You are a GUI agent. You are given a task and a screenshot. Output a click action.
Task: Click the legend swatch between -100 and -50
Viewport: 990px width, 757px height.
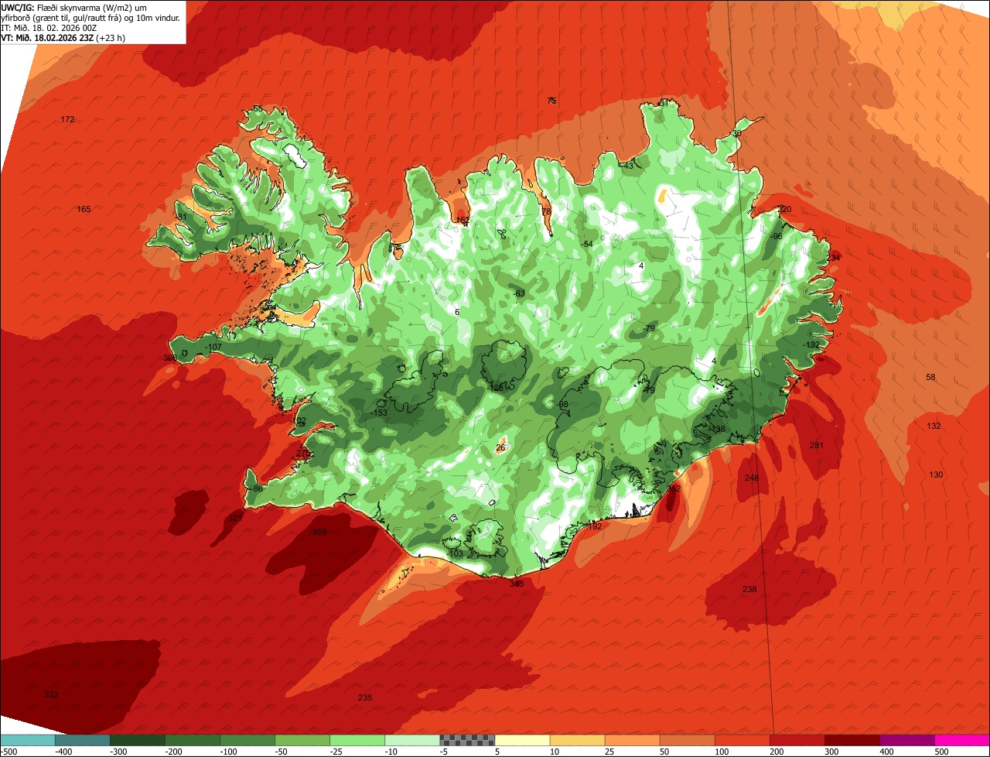247,740
